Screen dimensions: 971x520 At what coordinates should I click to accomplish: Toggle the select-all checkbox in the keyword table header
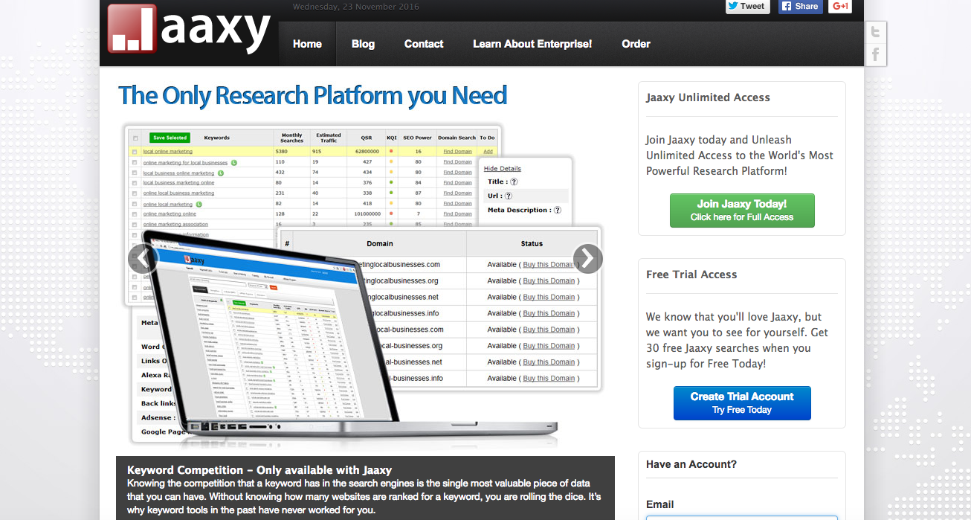click(x=135, y=138)
